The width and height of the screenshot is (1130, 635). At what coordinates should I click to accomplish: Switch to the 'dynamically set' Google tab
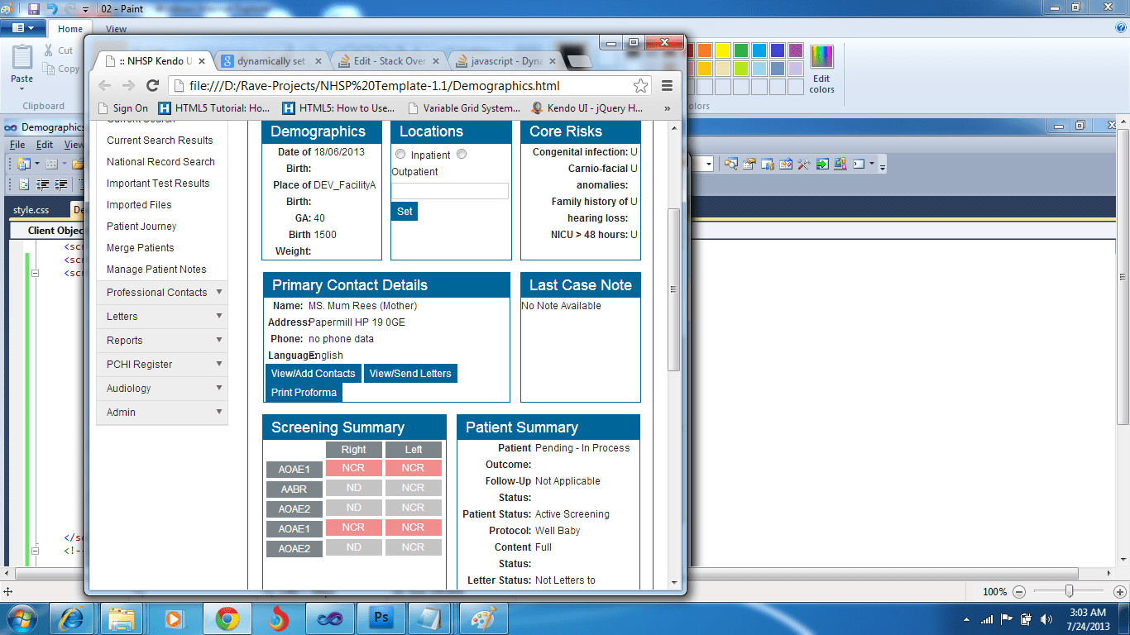tap(271, 61)
